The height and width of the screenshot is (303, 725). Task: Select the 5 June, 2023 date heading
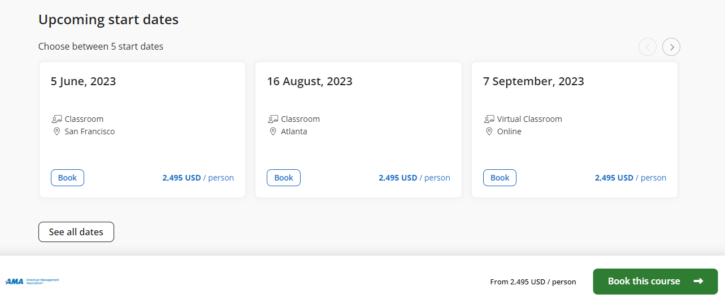[83, 81]
